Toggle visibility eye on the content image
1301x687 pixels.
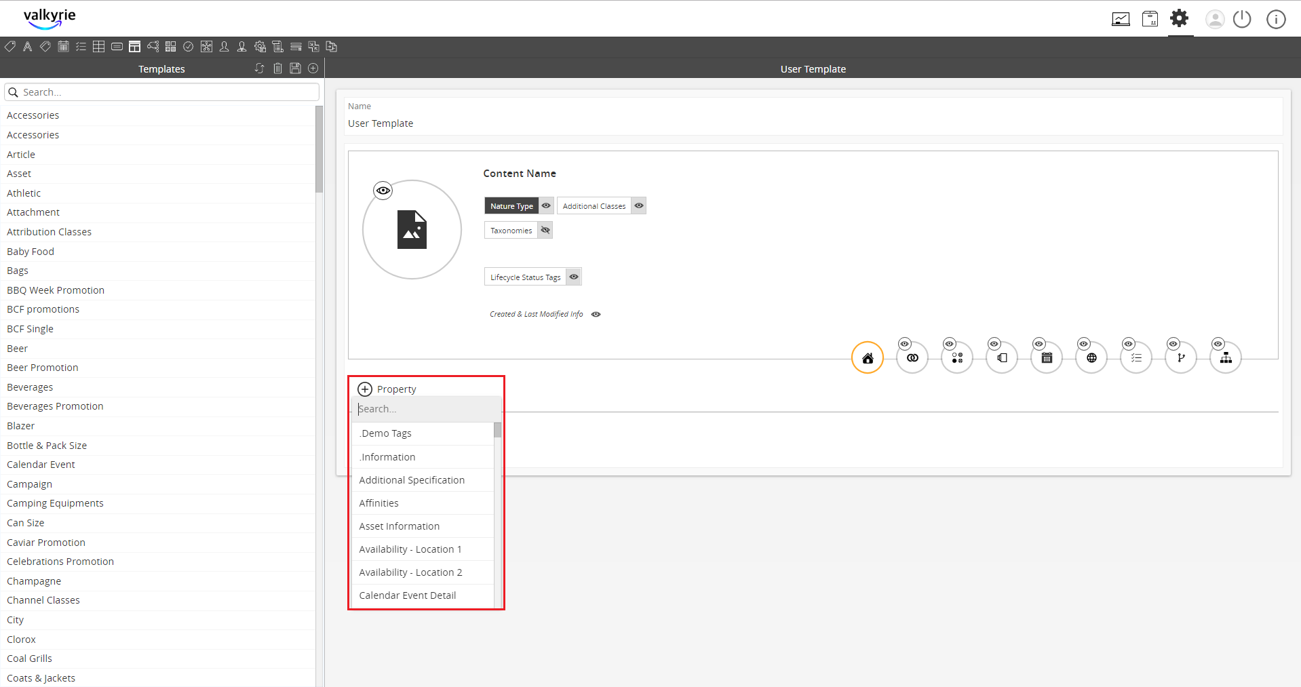click(x=383, y=191)
